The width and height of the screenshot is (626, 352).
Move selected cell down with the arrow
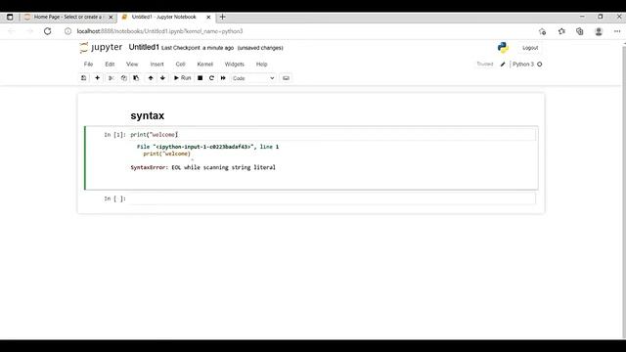(x=162, y=78)
